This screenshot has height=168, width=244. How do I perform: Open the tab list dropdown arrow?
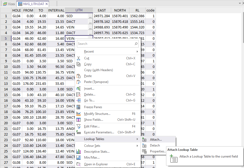(240, 3)
